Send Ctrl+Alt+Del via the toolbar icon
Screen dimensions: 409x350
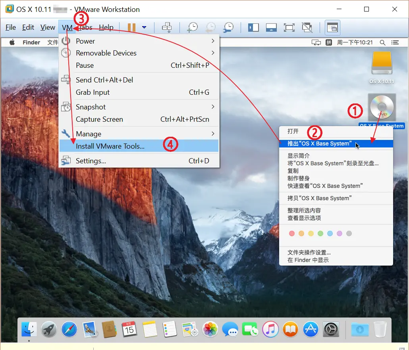click(167, 27)
